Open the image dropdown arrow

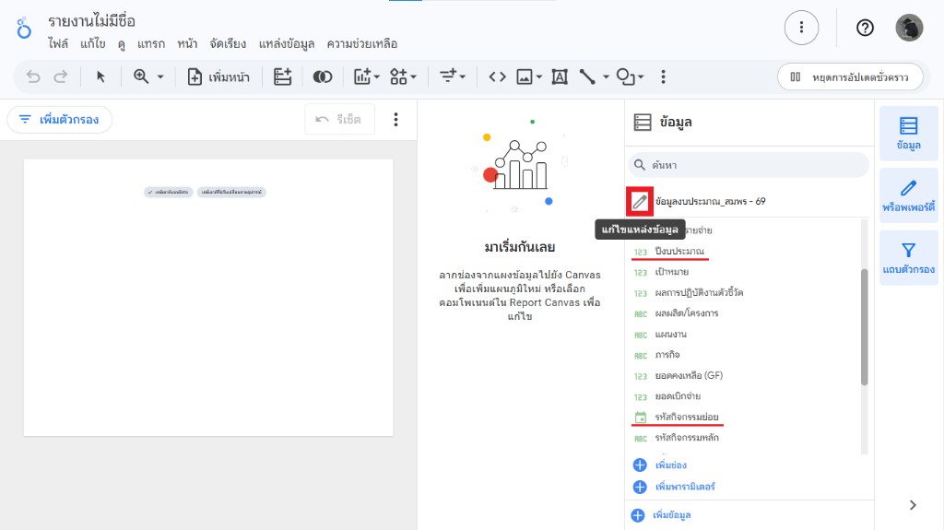(x=539, y=77)
